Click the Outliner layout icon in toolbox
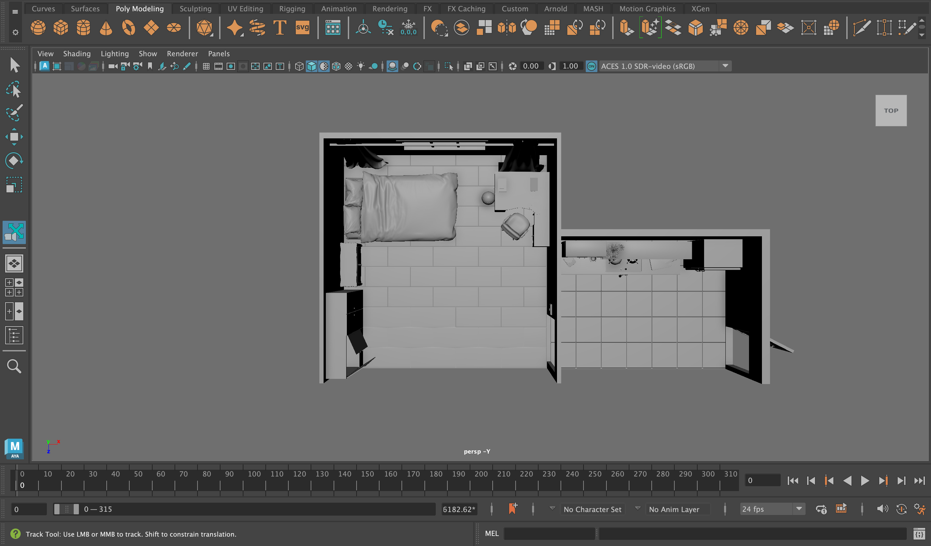Image resolution: width=931 pixels, height=546 pixels. click(x=15, y=336)
